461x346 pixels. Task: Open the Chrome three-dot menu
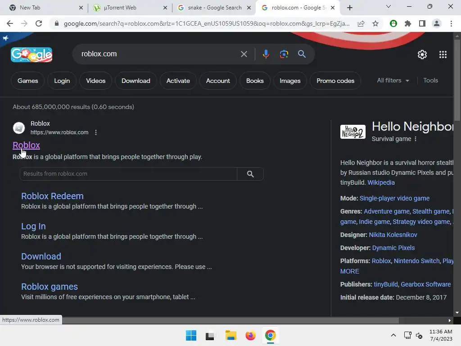pyautogui.click(x=451, y=23)
